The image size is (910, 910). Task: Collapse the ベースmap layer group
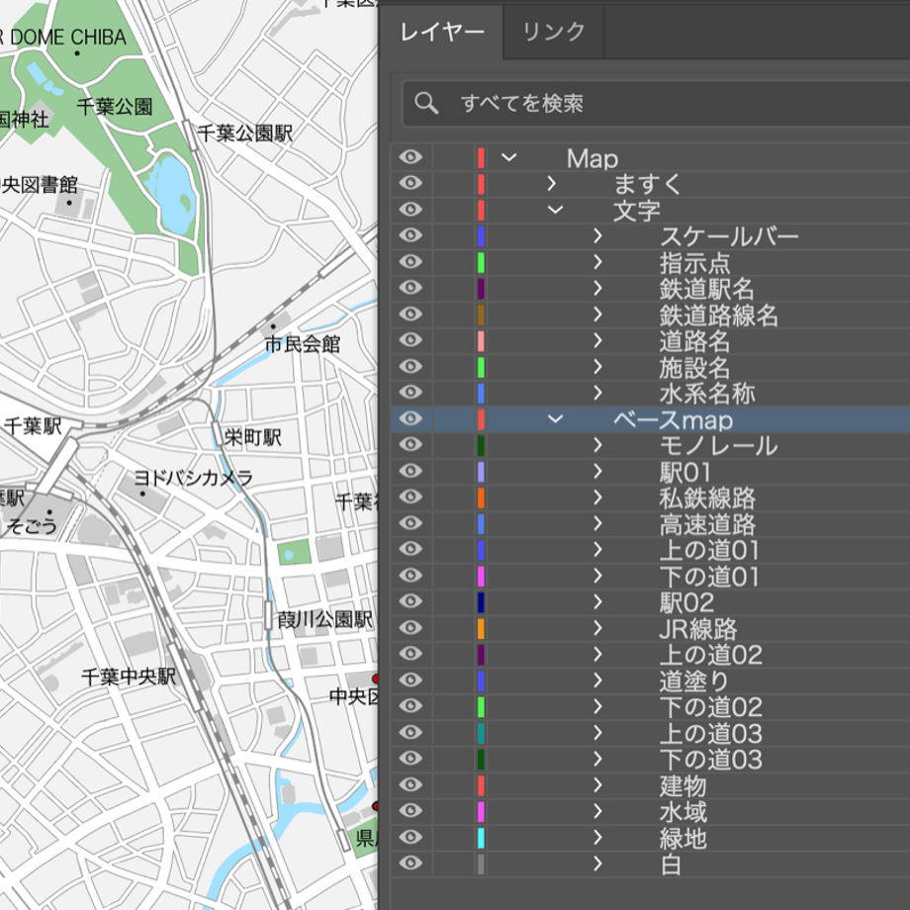[556, 418]
